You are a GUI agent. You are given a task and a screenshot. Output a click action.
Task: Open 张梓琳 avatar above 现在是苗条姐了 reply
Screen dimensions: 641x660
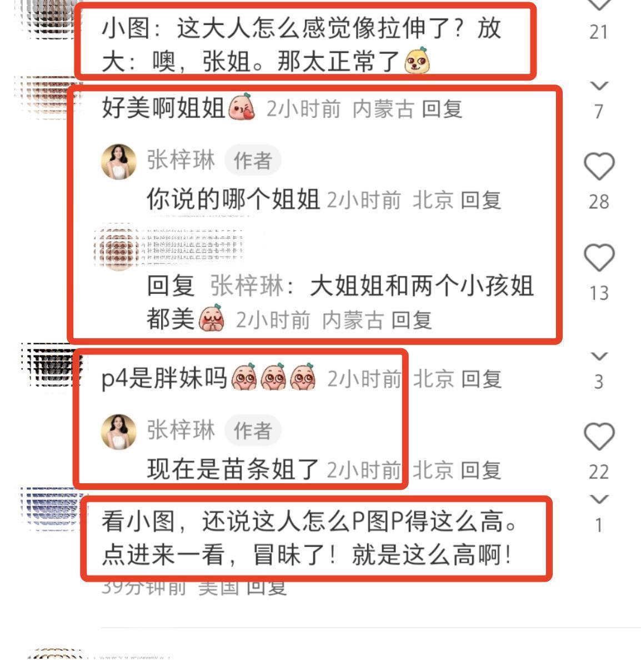click(x=119, y=432)
